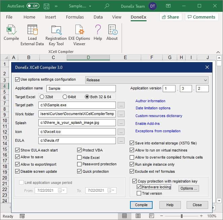Toggle Hardware locking checkbox
The image size is (223, 220).
139,187
